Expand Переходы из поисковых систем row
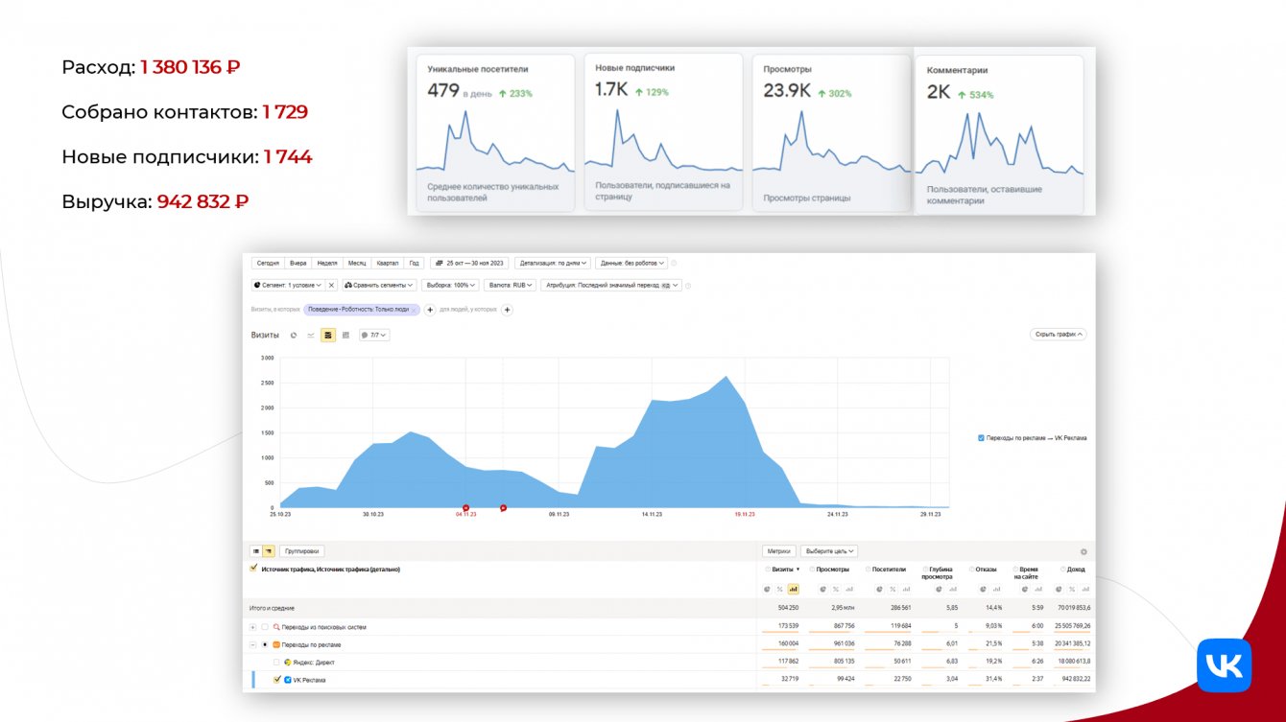The height and width of the screenshot is (722, 1286). click(x=253, y=627)
